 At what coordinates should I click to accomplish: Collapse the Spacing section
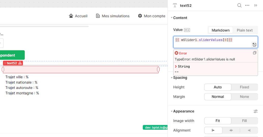172,77
